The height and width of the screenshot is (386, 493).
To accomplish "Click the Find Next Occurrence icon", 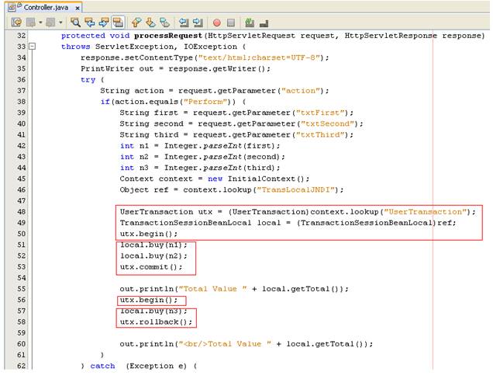I will click(x=103, y=23).
